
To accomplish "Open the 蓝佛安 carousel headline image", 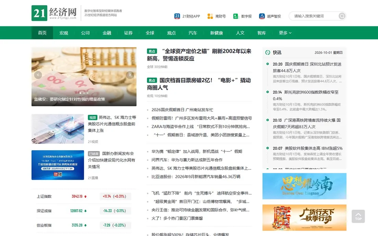I will pyautogui.click(x=84, y=77).
